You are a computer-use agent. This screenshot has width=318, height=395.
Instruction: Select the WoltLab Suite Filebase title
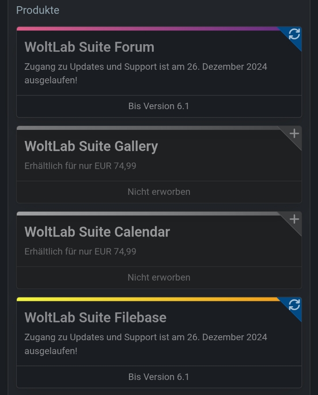95,317
